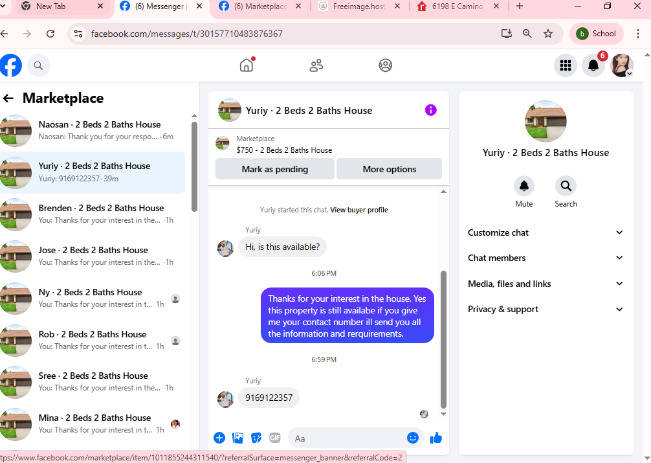
Task: Open Sree conversation in the list
Action: point(92,382)
